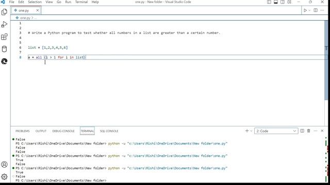Viewport: 330px width, 185px height.
Task: Kill terminal with trash icon
Action: click(x=308, y=131)
